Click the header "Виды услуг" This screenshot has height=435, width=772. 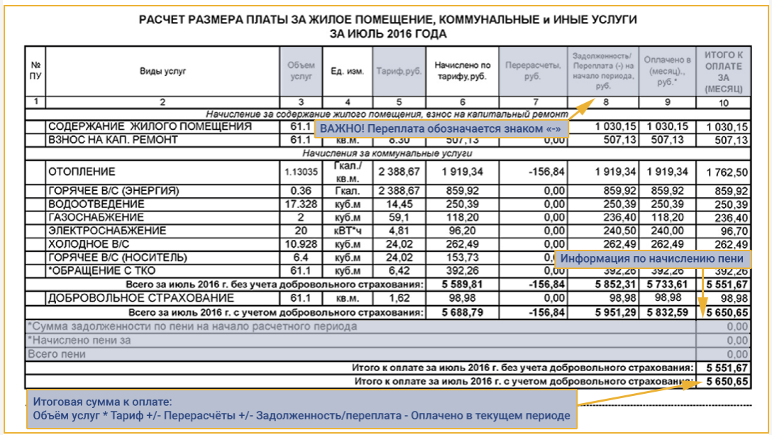pos(162,71)
